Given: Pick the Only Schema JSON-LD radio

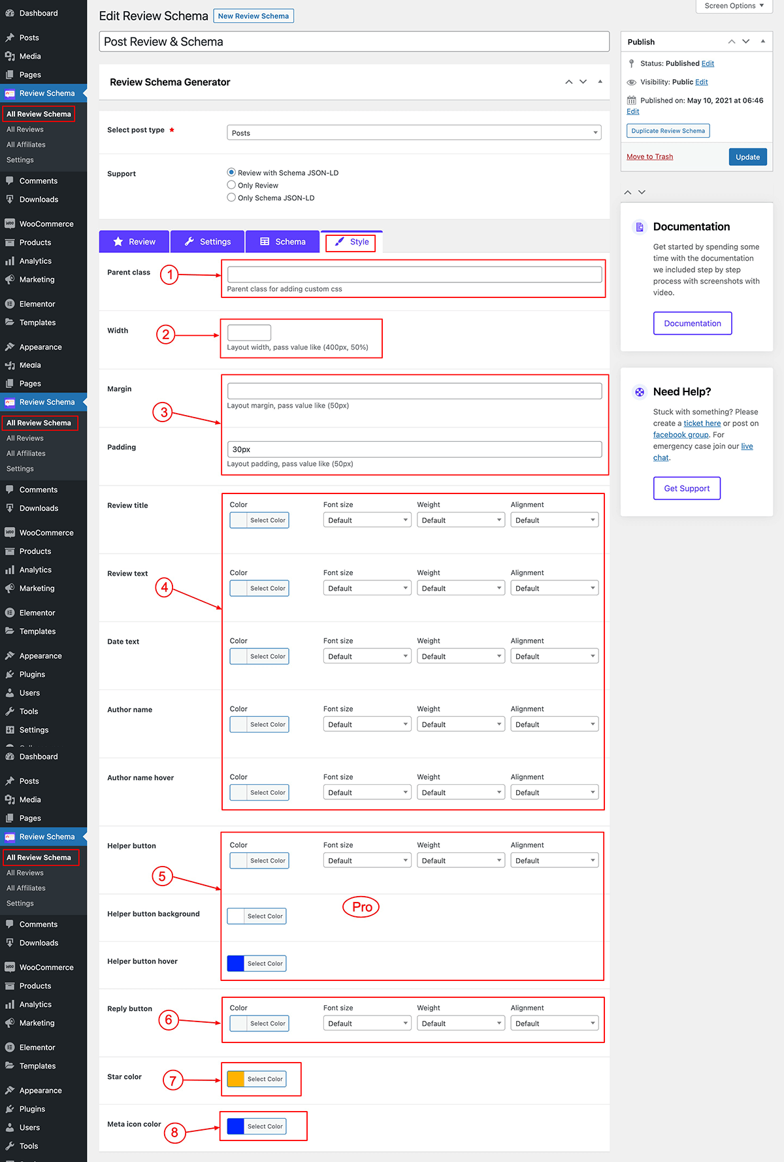Looking at the screenshot, I should point(231,197).
